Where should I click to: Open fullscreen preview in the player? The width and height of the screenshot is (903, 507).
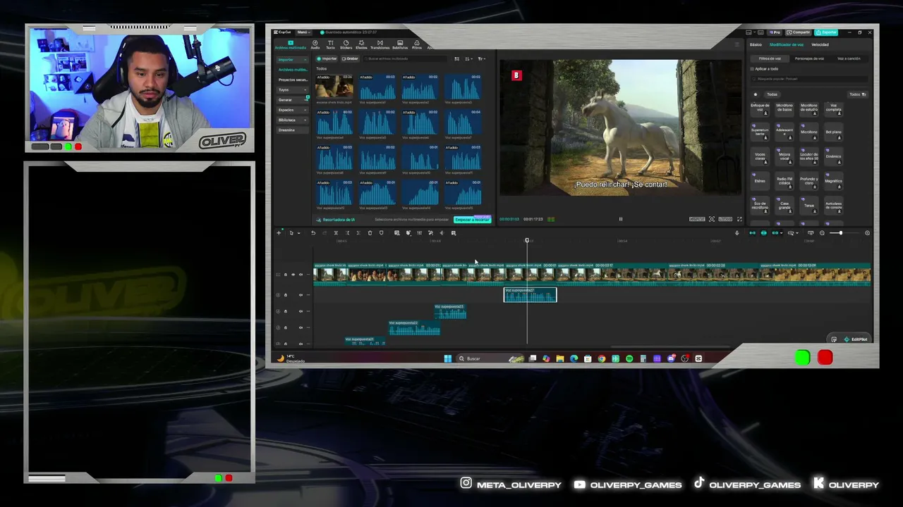tap(739, 219)
